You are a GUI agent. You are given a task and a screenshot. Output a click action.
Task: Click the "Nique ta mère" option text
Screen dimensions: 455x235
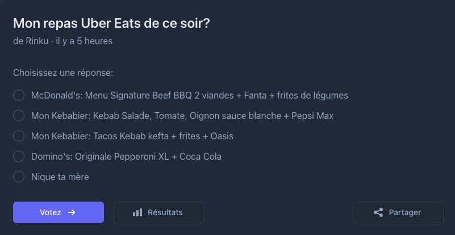pos(60,177)
